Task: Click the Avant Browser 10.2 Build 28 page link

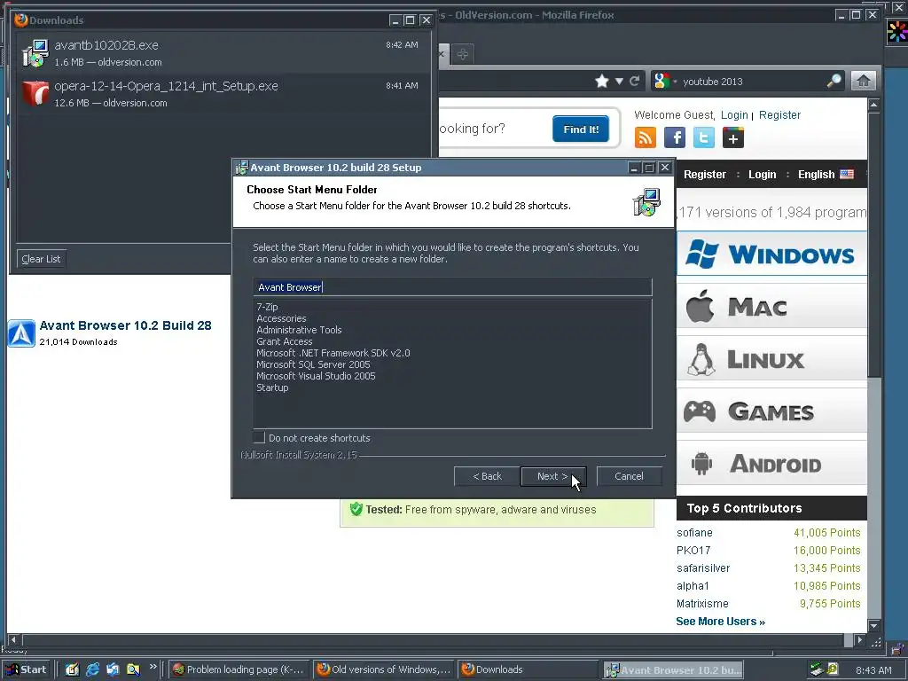Action: pyautogui.click(x=125, y=325)
